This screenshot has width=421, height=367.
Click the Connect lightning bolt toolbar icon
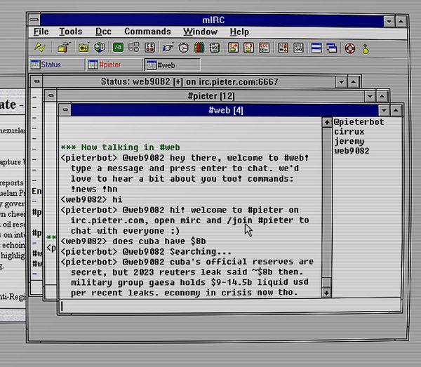tap(39, 48)
